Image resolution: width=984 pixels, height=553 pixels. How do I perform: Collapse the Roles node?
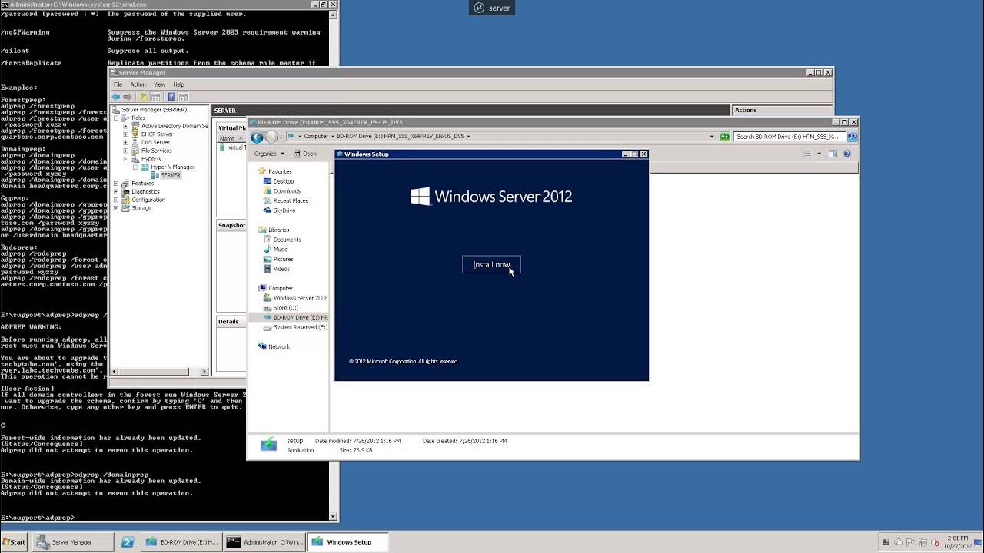pos(117,118)
